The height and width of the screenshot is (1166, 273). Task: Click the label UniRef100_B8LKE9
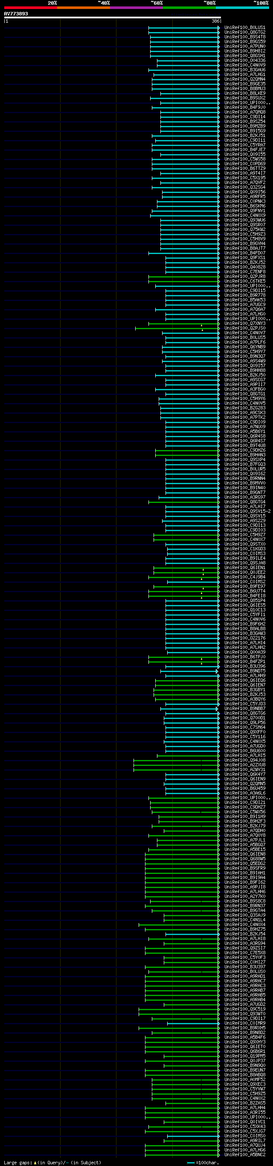245,93
